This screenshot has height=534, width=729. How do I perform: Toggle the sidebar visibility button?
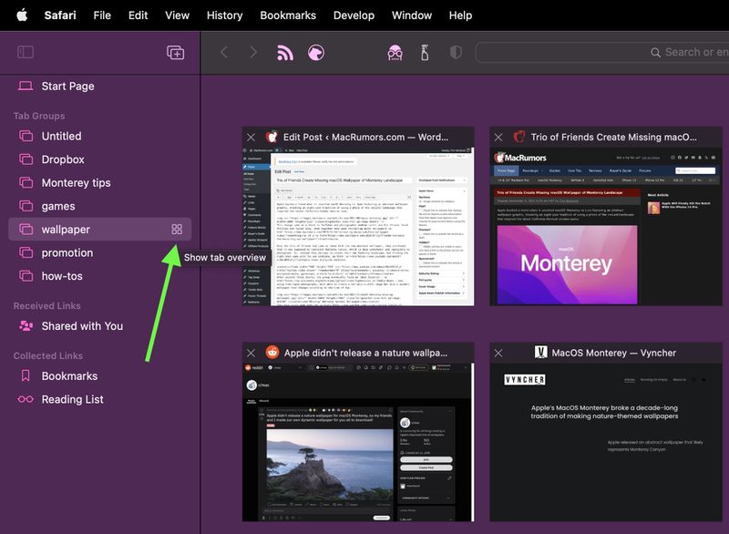[x=26, y=53]
